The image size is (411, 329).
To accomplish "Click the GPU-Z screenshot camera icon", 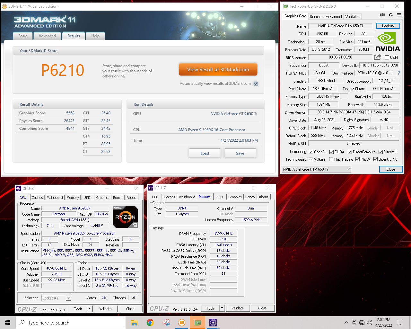I will pyautogui.click(x=382, y=15).
